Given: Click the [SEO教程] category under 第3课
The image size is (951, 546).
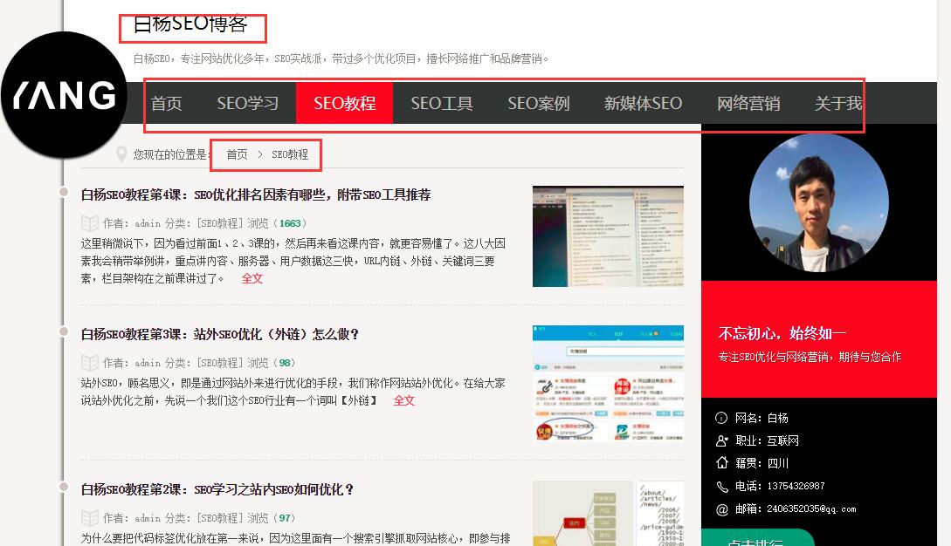Looking at the screenshot, I should (x=219, y=362).
